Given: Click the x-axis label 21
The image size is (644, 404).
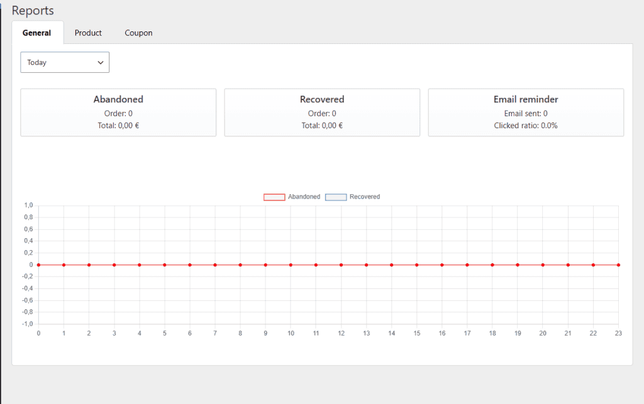Looking at the screenshot, I should (x=568, y=334).
